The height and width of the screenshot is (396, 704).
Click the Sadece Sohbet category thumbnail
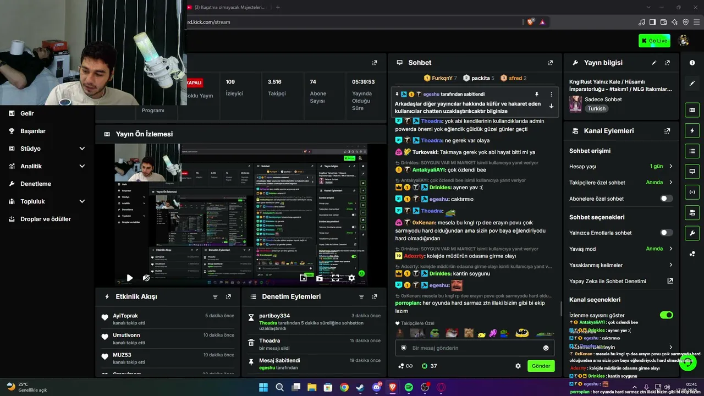[576, 103]
